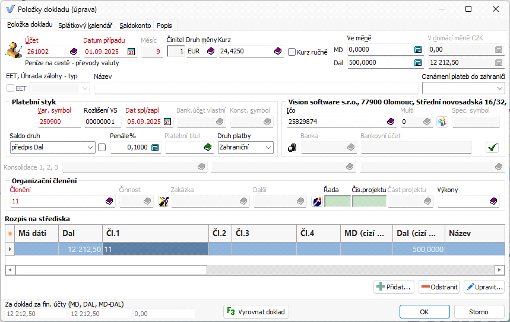
Task: Open the Platební titul green book lookup
Action: [208, 147]
